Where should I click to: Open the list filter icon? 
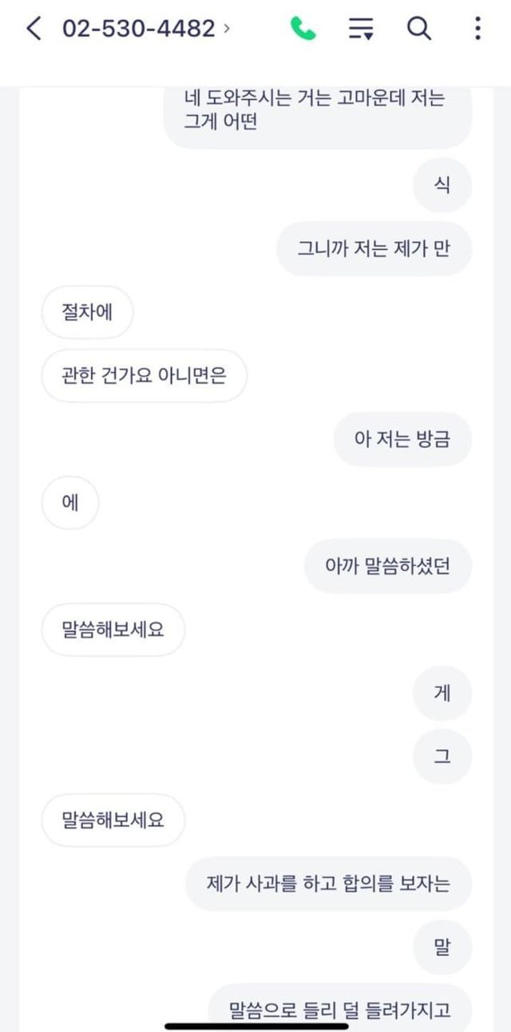pyautogui.click(x=361, y=30)
